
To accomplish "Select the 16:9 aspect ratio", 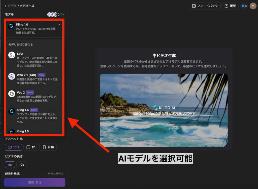I will pyautogui.click(x=14, y=147).
